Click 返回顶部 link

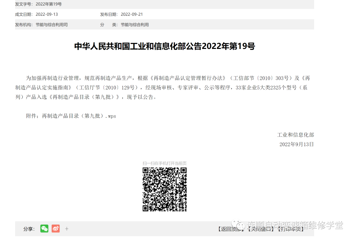pos(231,229)
